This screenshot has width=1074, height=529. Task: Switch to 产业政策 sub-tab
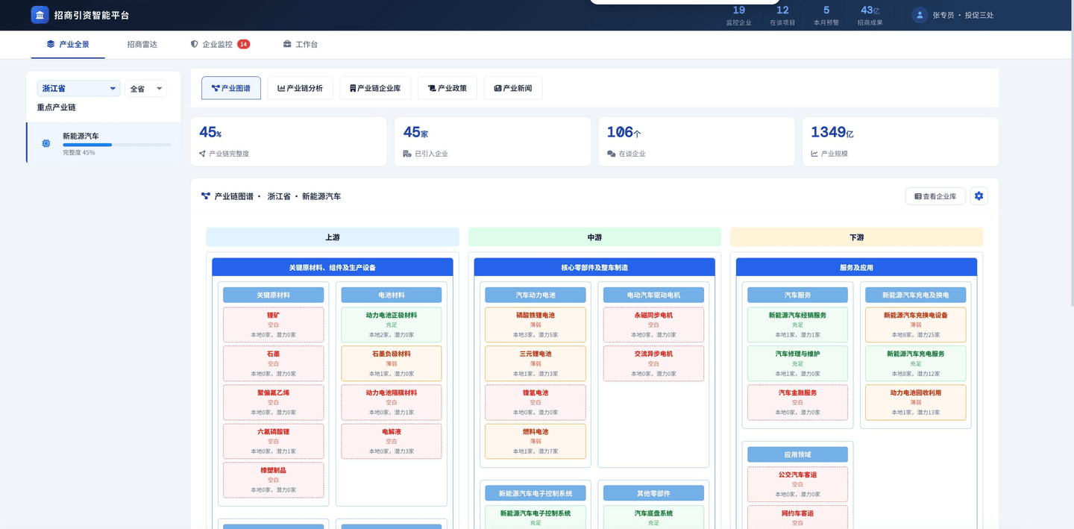447,88
